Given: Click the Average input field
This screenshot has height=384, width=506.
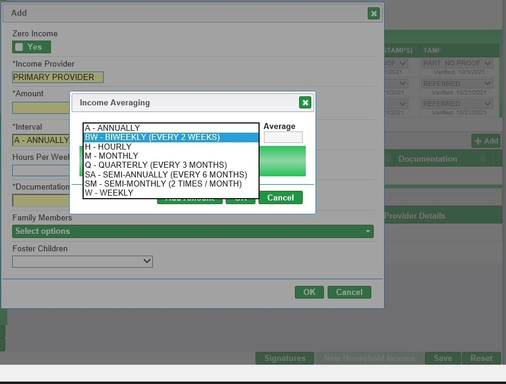Looking at the screenshot, I should click(x=283, y=137).
